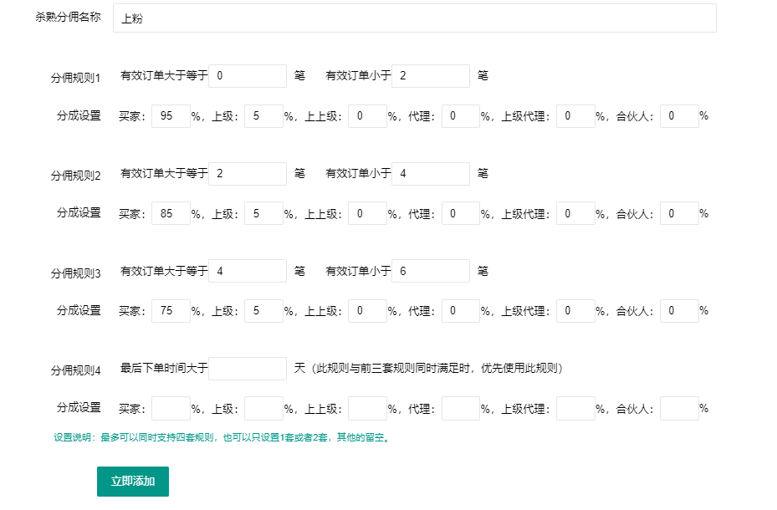Click rule 3 合伙人 percentage field
777x510 pixels.
pyautogui.click(x=679, y=311)
